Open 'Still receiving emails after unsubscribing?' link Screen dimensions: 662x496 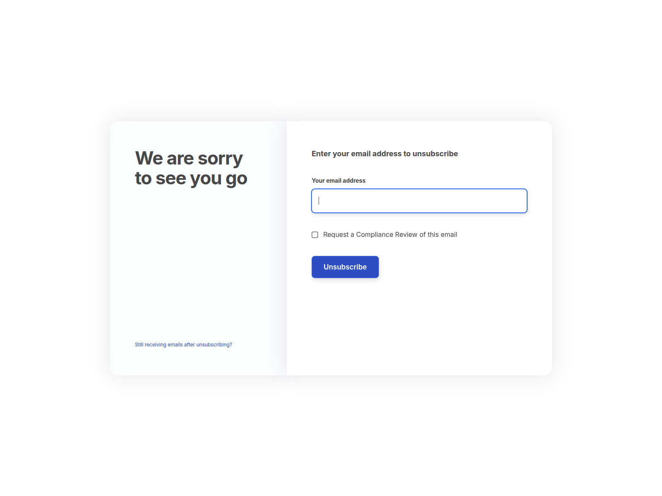[183, 345]
